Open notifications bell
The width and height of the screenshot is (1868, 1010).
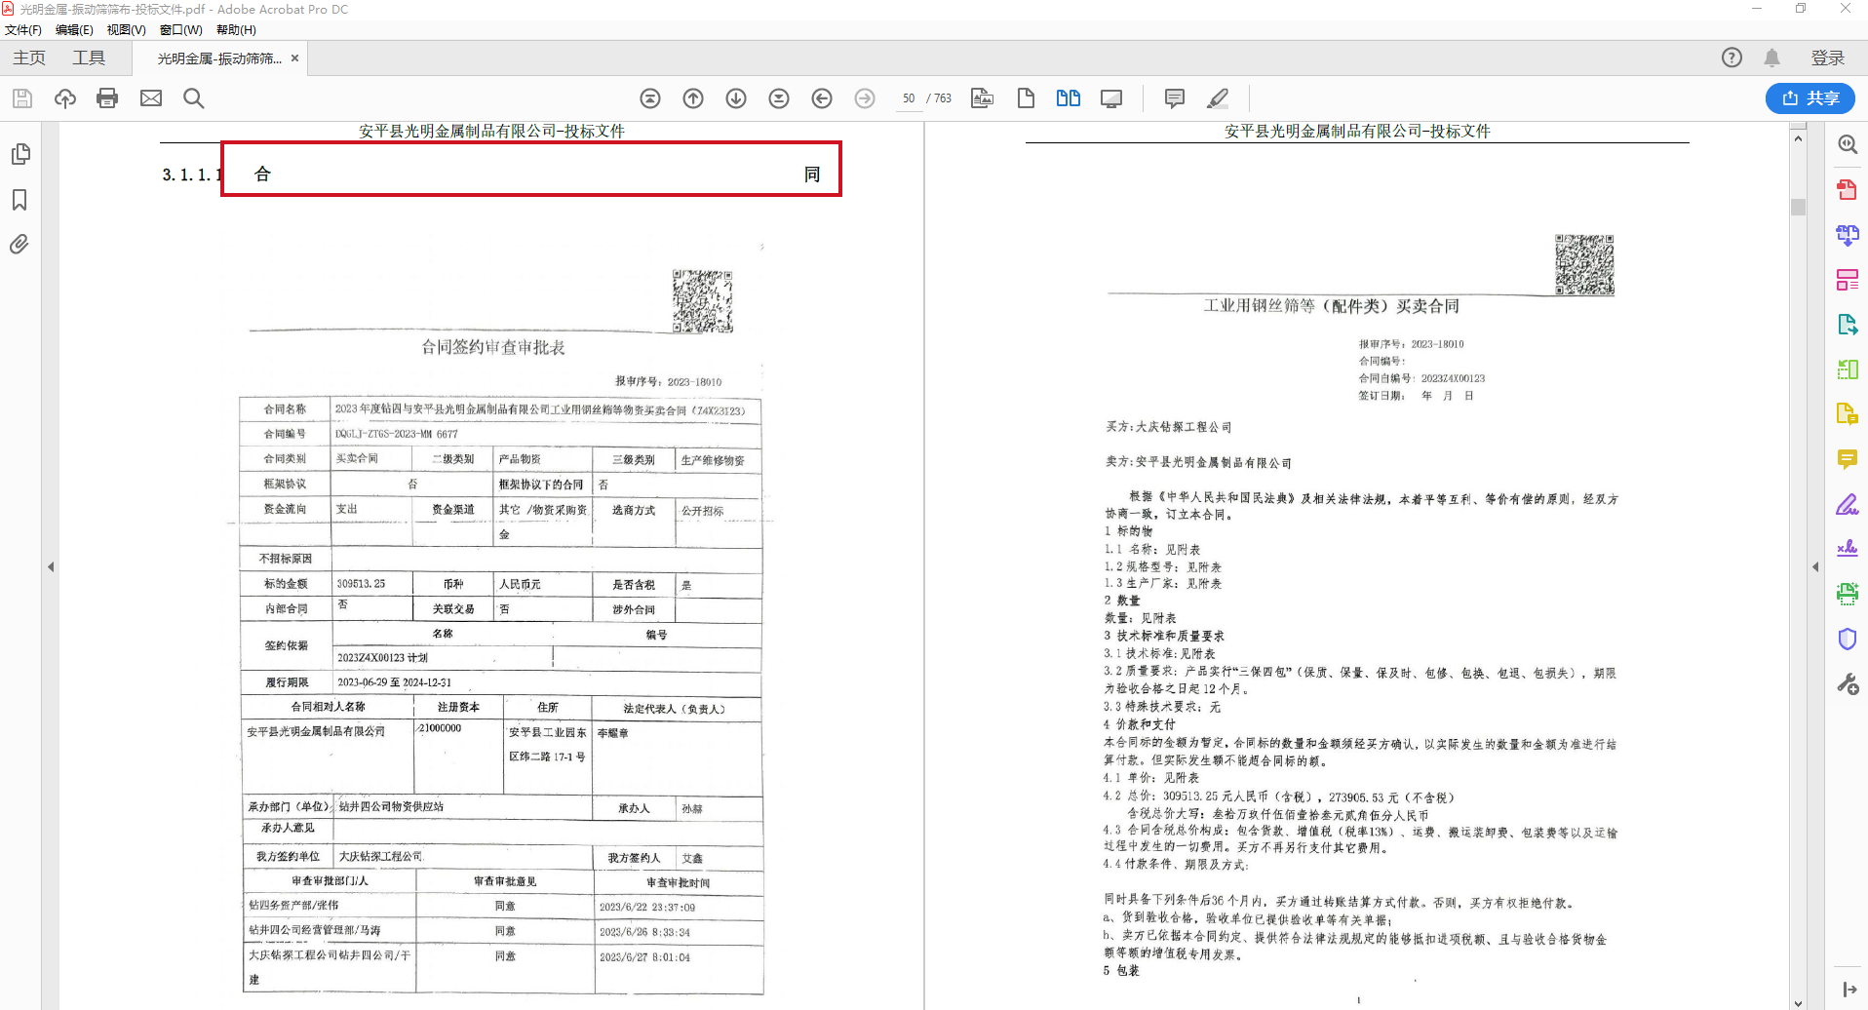(1772, 58)
